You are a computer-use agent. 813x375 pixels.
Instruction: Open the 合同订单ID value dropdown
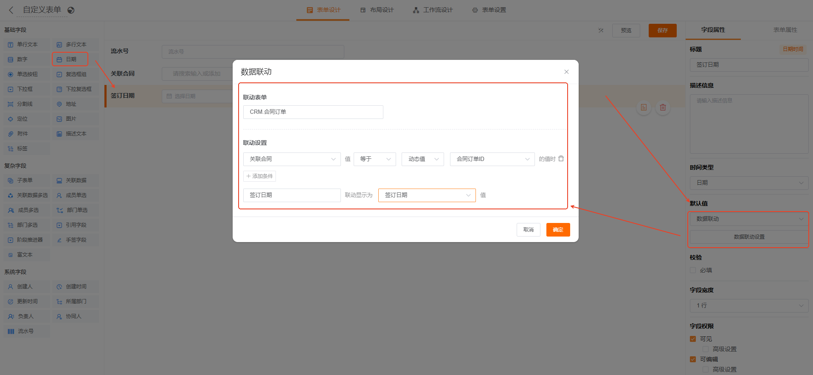point(492,159)
